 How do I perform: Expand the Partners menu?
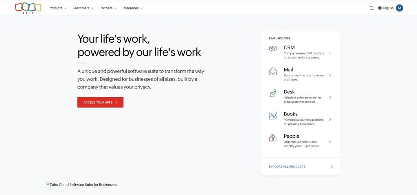click(x=108, y=8)
